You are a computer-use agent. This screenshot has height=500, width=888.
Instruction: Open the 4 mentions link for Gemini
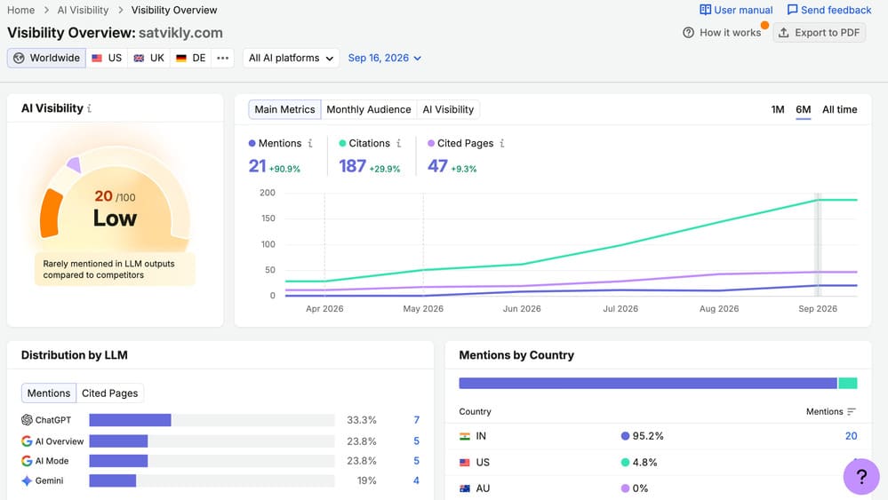(416, 480)
